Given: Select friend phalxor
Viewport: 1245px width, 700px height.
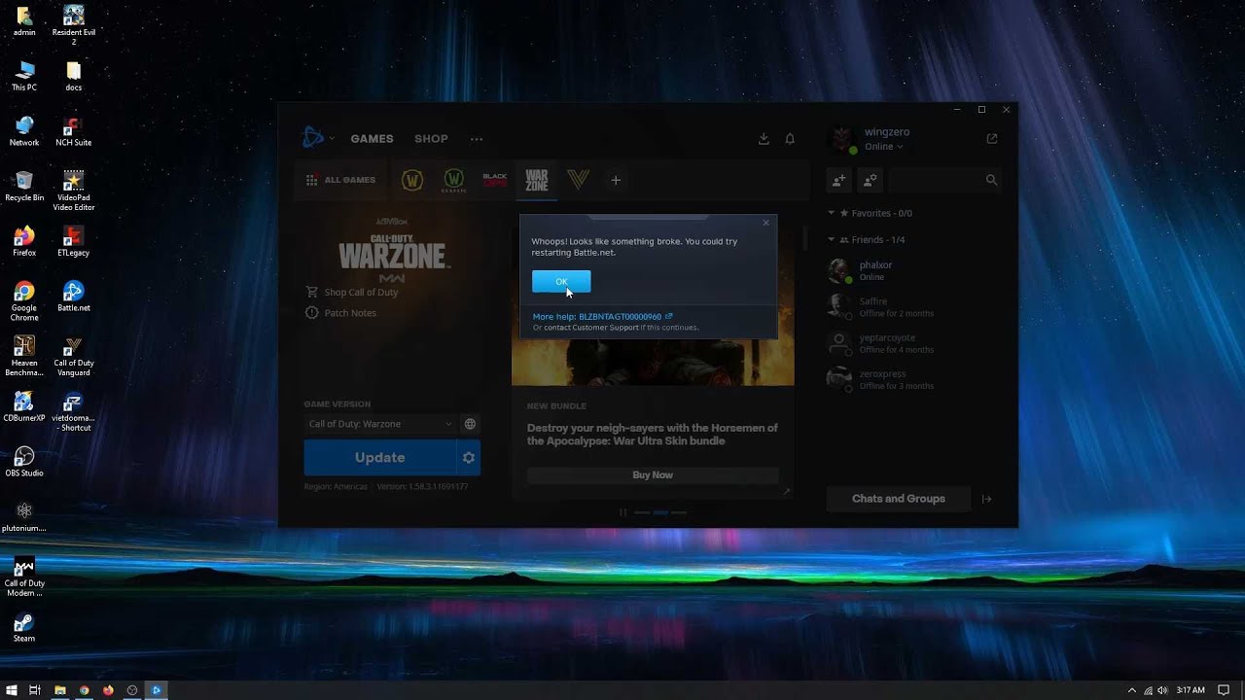Looking at the screenshot, I should pos(914,270).
